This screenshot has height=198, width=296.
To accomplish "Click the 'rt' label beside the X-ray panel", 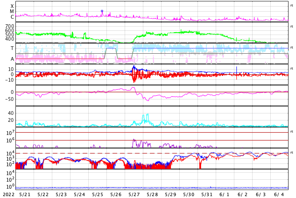I will point(291,6).
